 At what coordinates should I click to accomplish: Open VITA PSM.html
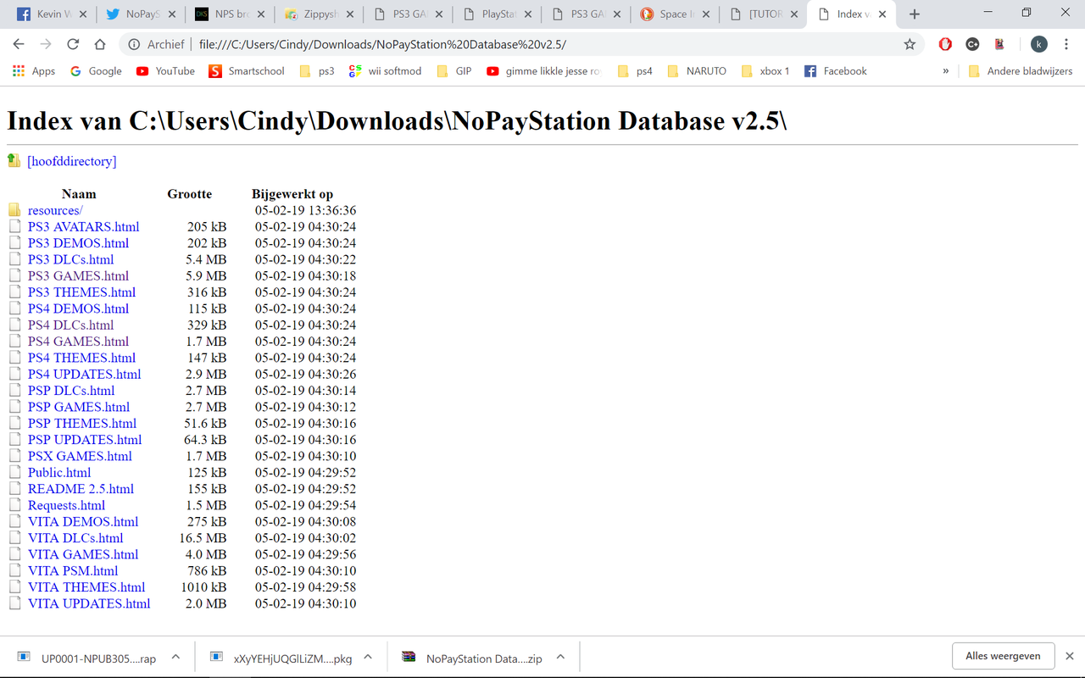(x=73, y=570)
